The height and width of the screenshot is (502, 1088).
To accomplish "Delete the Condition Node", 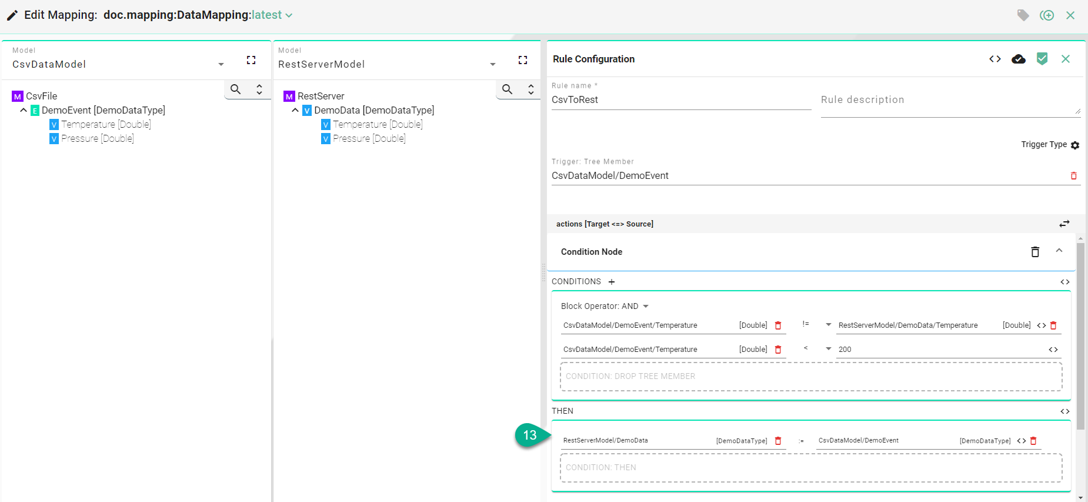I will [x=1035, y=252].
